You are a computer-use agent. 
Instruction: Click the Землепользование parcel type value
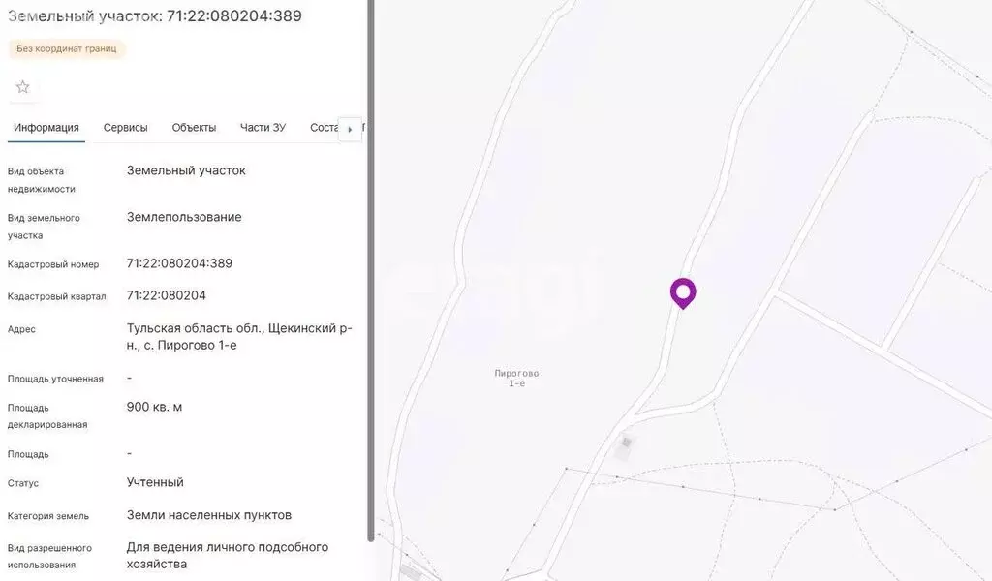coord(184,217)
